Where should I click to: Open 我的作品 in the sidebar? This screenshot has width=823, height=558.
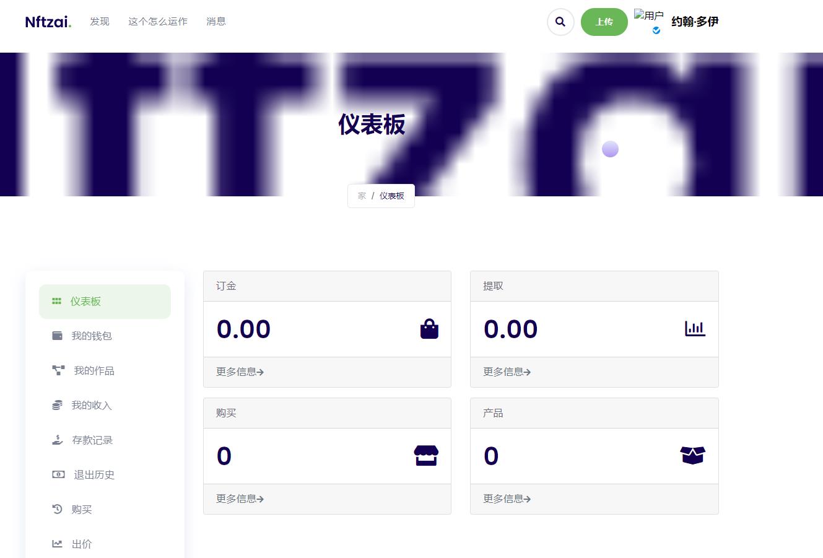pos(94,370)
